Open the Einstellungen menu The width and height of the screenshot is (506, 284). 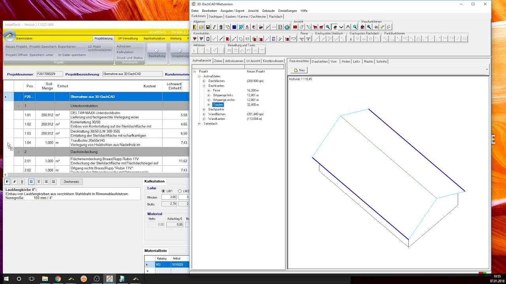point(288,11)
